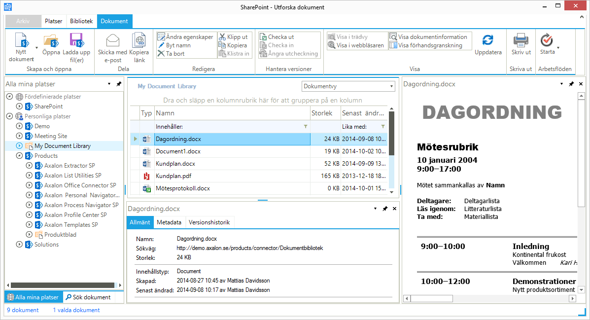Screen dimensions: 590x320
Task: Select Document1.docx in the list
Action: (x=258, y=151)
